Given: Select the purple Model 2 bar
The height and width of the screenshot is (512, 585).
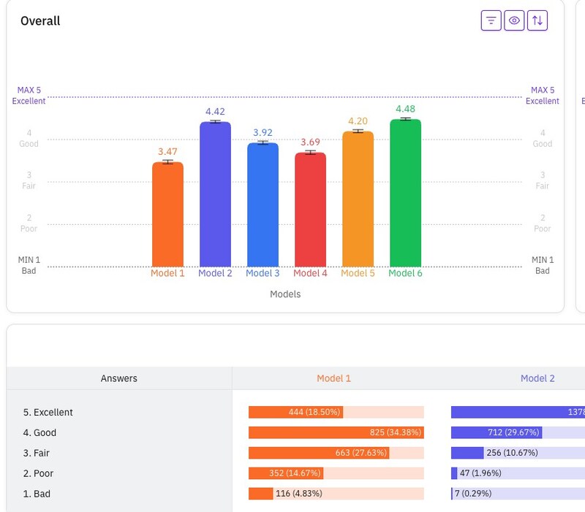Looking at the screenshot, I should click(x=215, y=194).
